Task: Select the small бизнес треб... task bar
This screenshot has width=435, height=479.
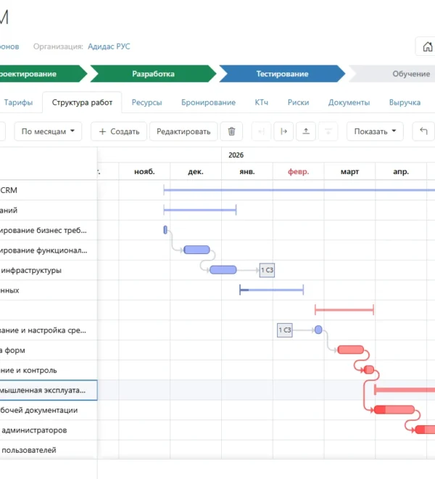Action: pos(165,230)
